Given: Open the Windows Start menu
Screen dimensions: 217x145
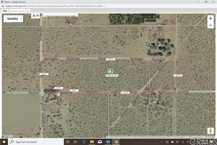Looking at the screenshot, I should 3,142.
